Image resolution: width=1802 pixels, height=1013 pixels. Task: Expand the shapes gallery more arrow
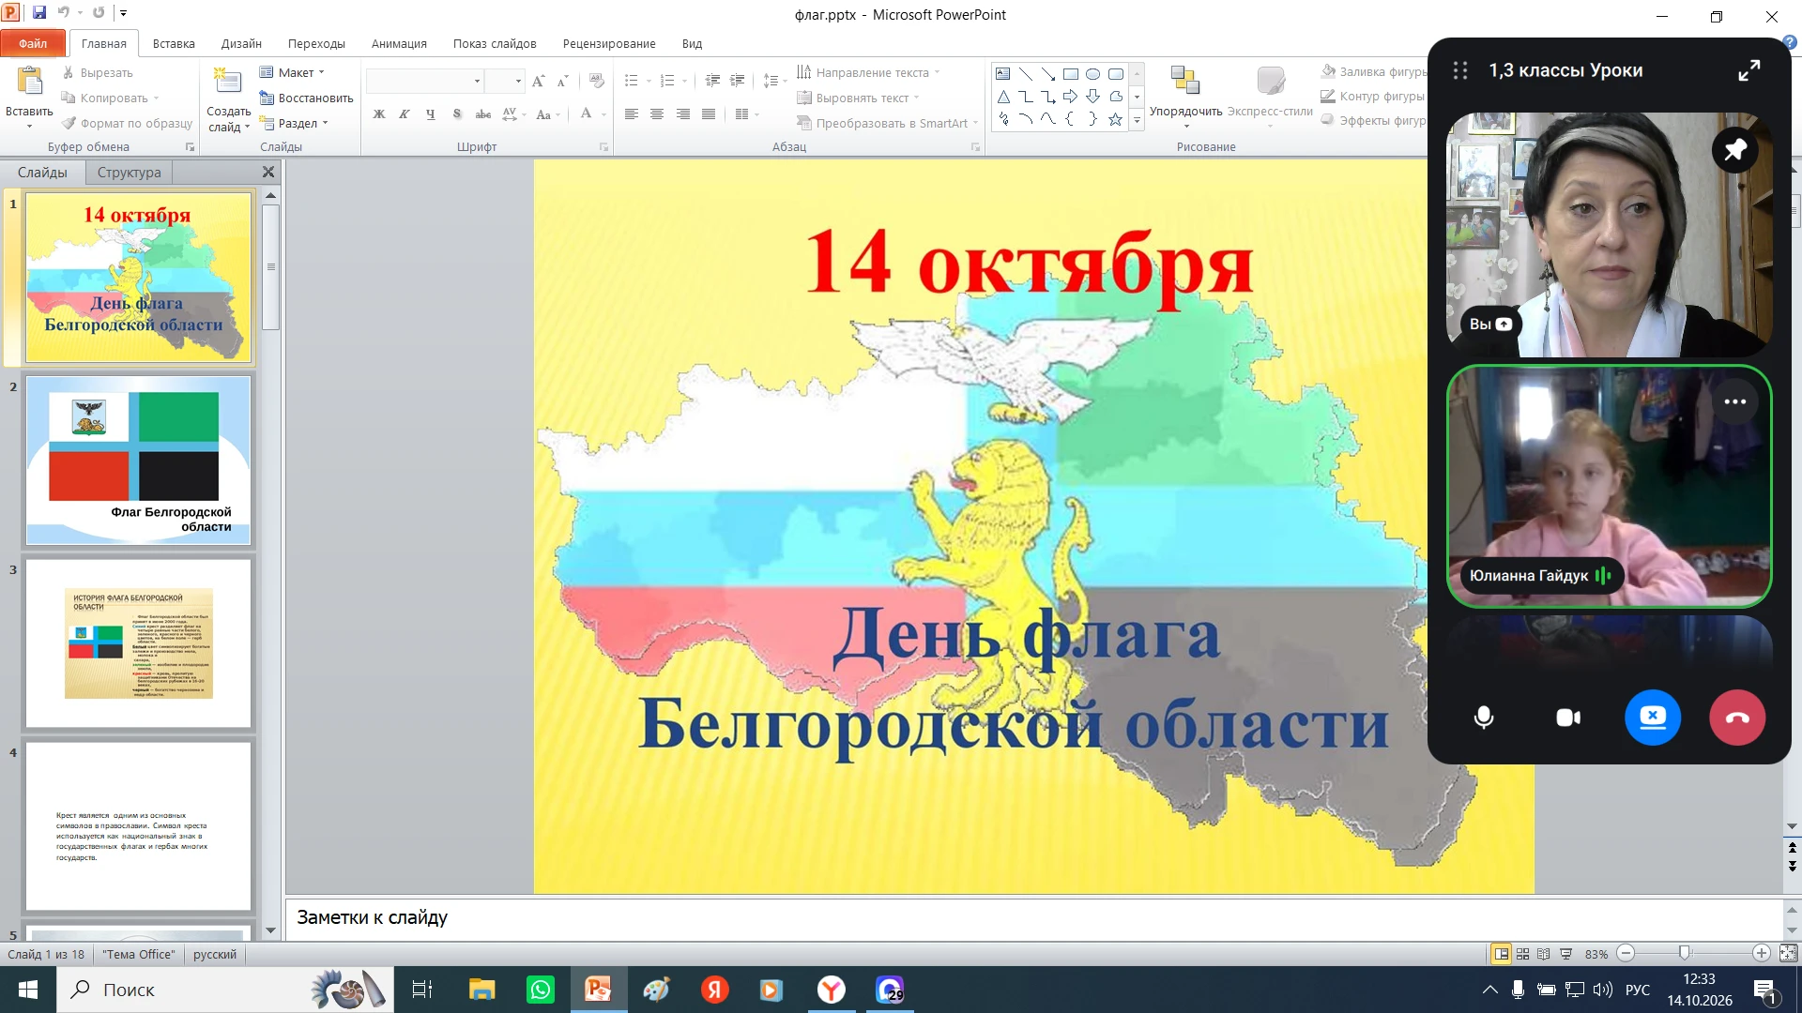click(1137, 120)
